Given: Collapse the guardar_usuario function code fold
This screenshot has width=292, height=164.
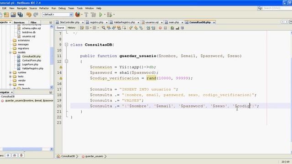Looking at the screenshot, I should [66, 61].
